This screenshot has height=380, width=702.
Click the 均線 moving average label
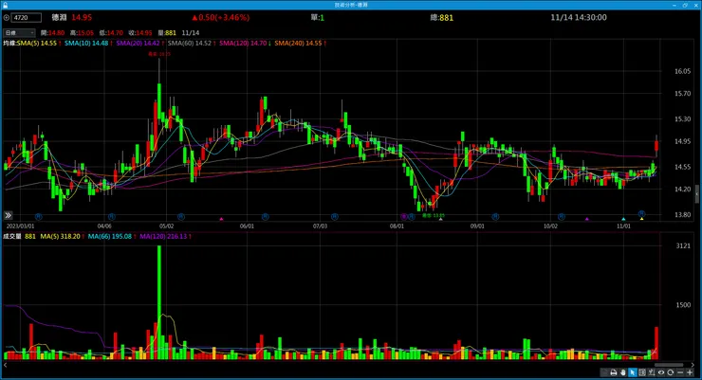point(9,44)
